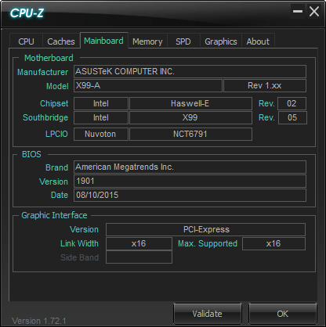The height and width of the screenshot is (327, 326).
Task: Select the Manufacturer field ASUSTeK COMPUTER INC.
Action: 190,71
